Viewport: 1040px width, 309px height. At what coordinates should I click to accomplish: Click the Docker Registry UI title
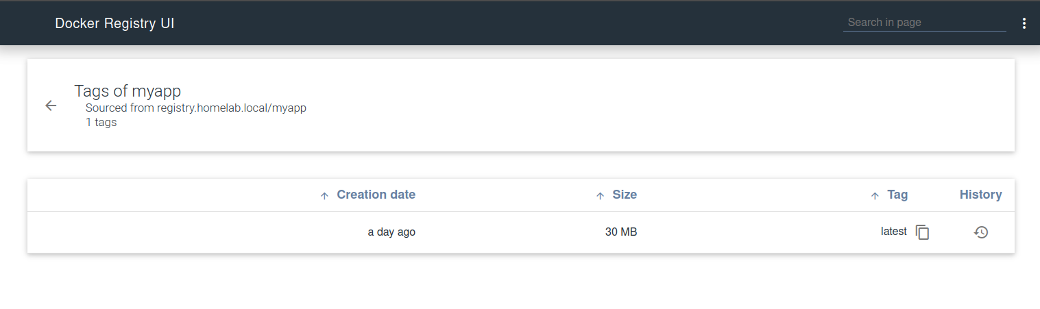coord(114,23)
